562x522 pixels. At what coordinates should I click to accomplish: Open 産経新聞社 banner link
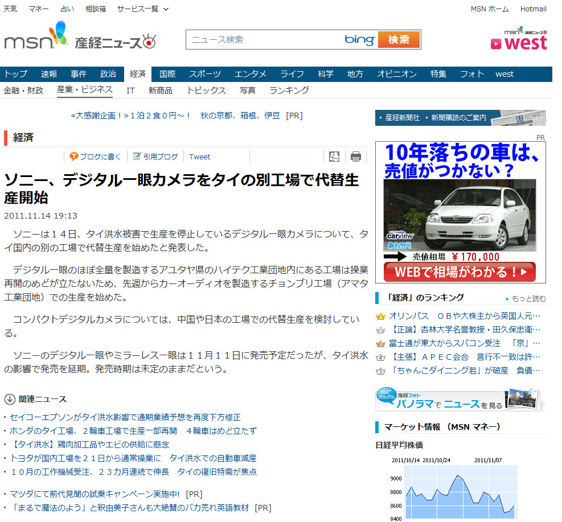click(x=402, y=118)
